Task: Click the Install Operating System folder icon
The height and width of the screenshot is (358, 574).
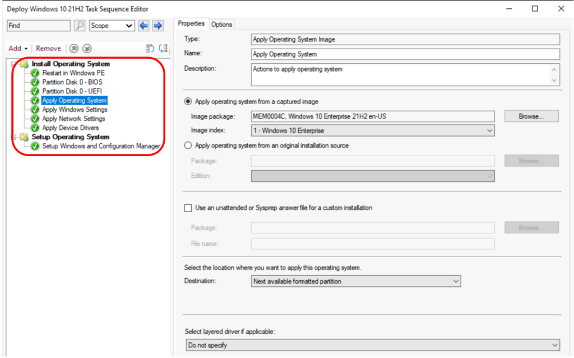Action: point(25,64)
